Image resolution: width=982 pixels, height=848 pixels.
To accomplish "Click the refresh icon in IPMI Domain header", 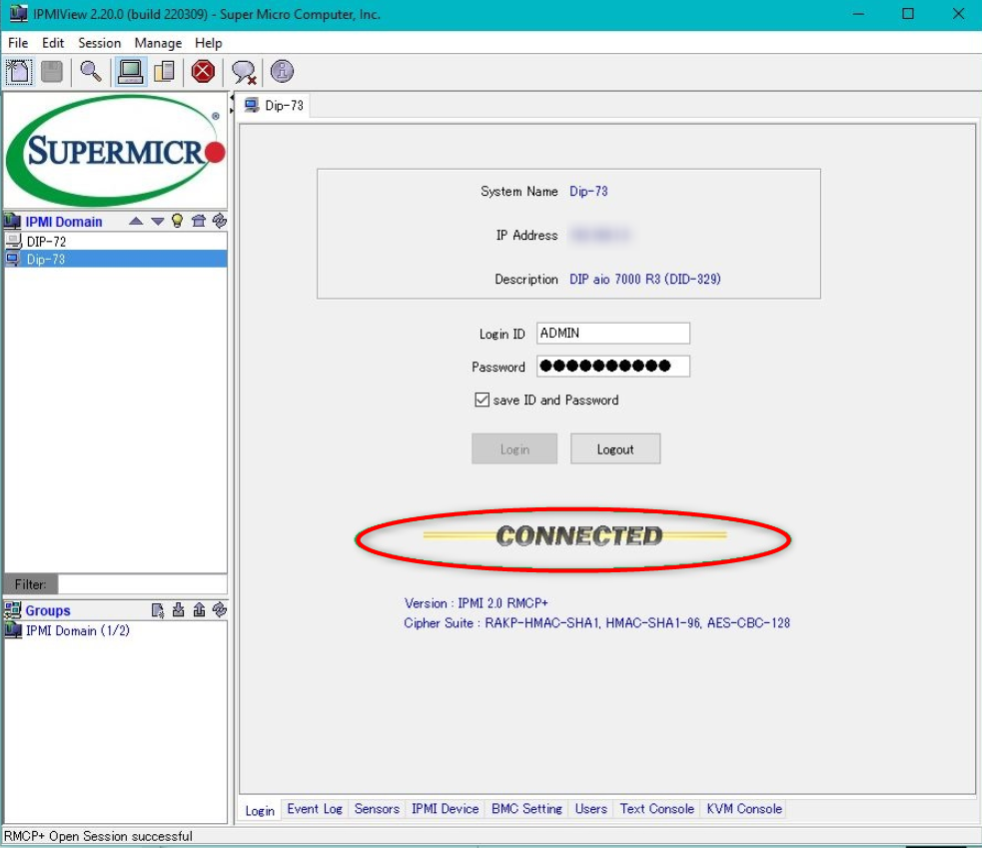I will click(219, 221).
